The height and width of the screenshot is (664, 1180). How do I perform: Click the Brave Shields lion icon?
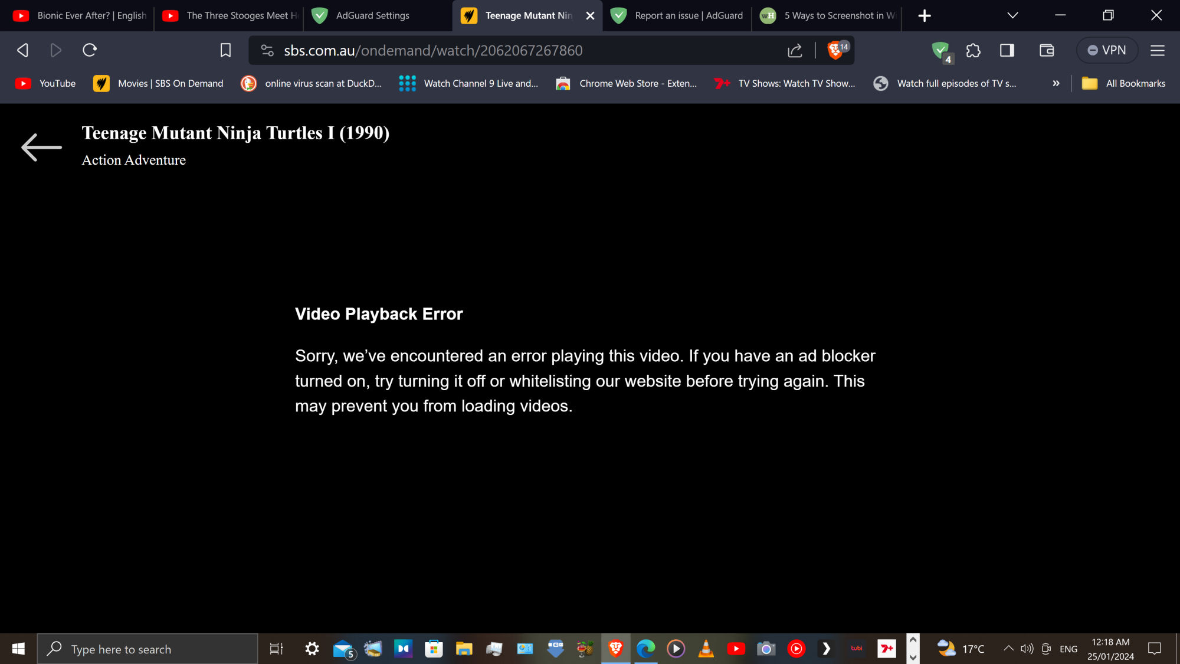(x=835, y=50)
